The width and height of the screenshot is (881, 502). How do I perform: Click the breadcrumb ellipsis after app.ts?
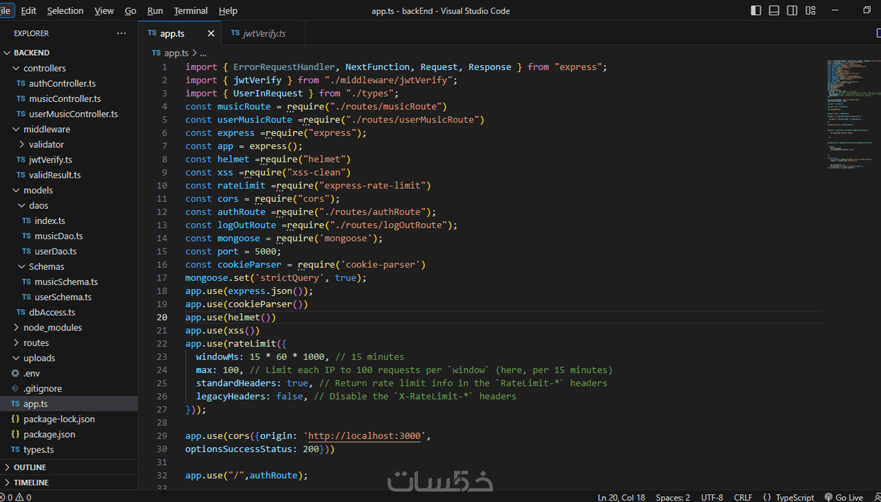(x=203, y=53)
